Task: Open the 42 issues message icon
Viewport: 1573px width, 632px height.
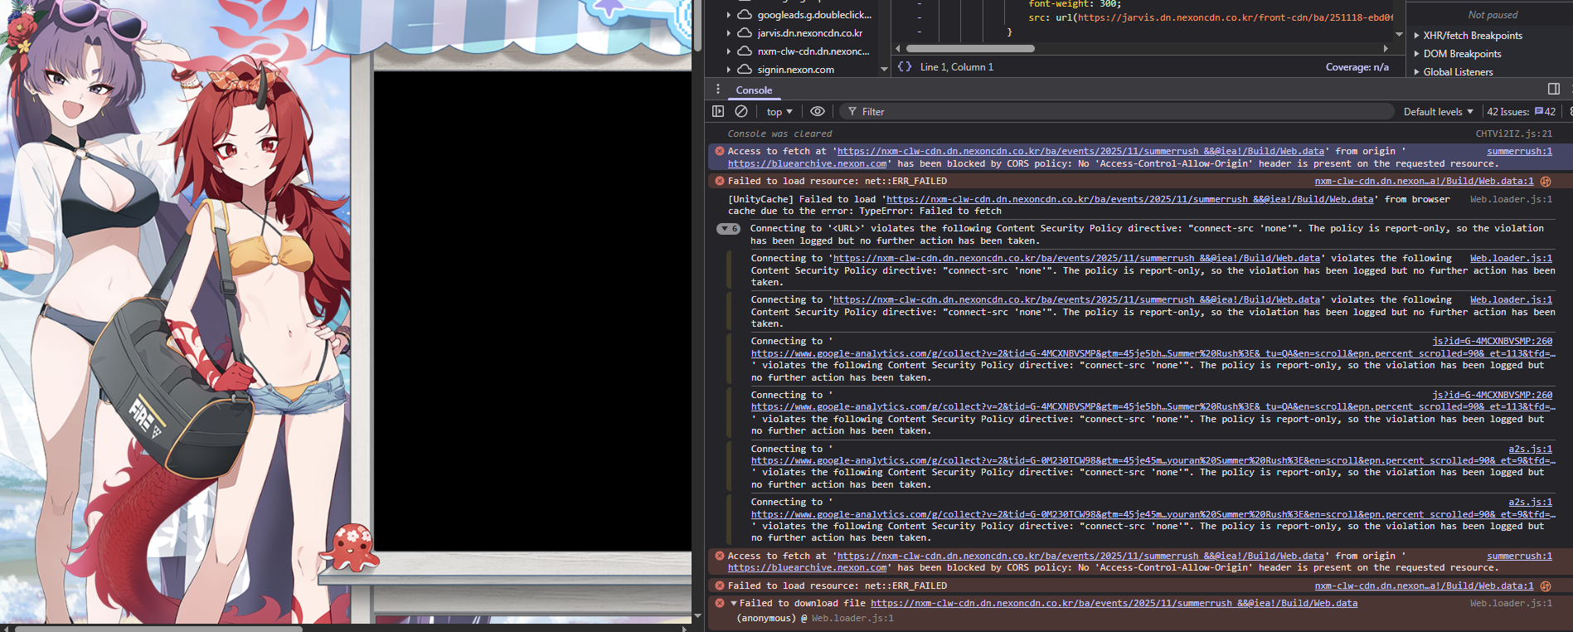Action: [x=1539, y=111]
